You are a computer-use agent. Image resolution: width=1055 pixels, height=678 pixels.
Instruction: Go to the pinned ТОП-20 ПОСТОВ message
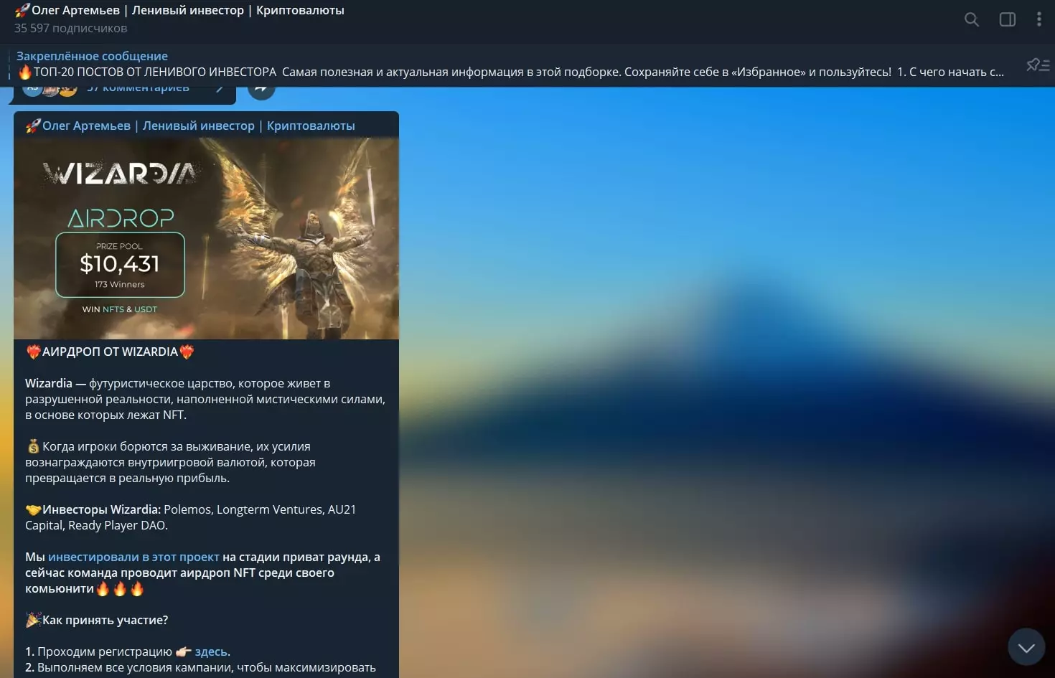point(511,72)
